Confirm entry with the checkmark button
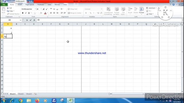 [31, 20]
